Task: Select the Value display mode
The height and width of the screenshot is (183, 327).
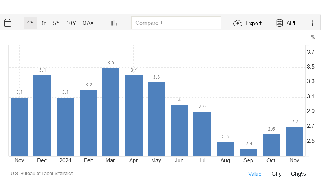Action: [255, 174]
